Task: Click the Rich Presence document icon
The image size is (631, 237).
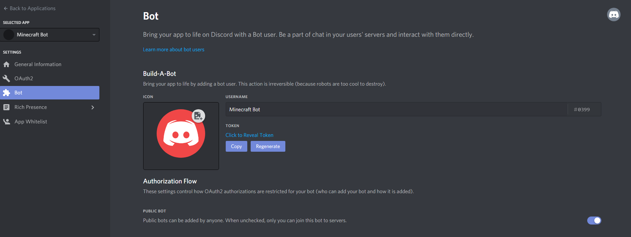Action: coord(6,107)
